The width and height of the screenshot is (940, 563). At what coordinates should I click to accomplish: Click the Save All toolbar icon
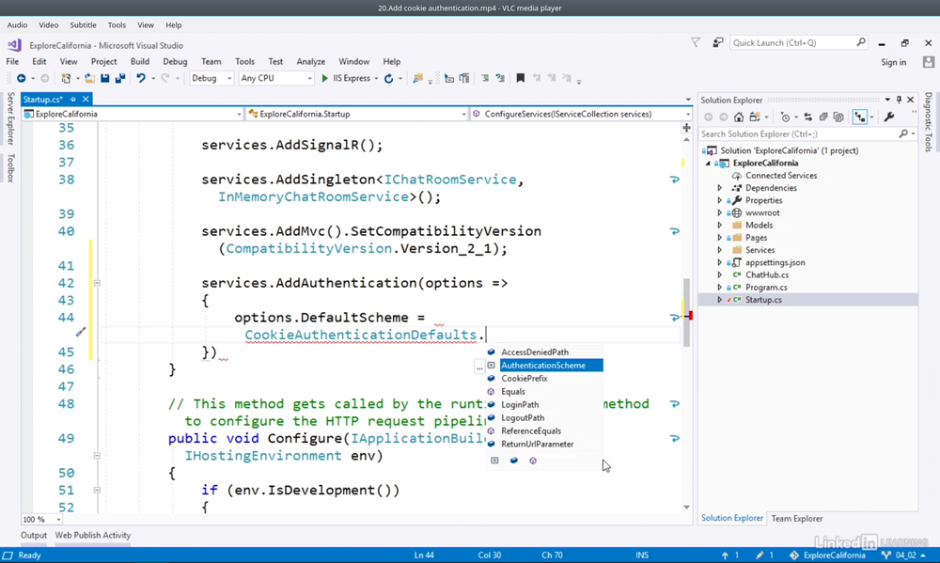[x=119, y=79]
